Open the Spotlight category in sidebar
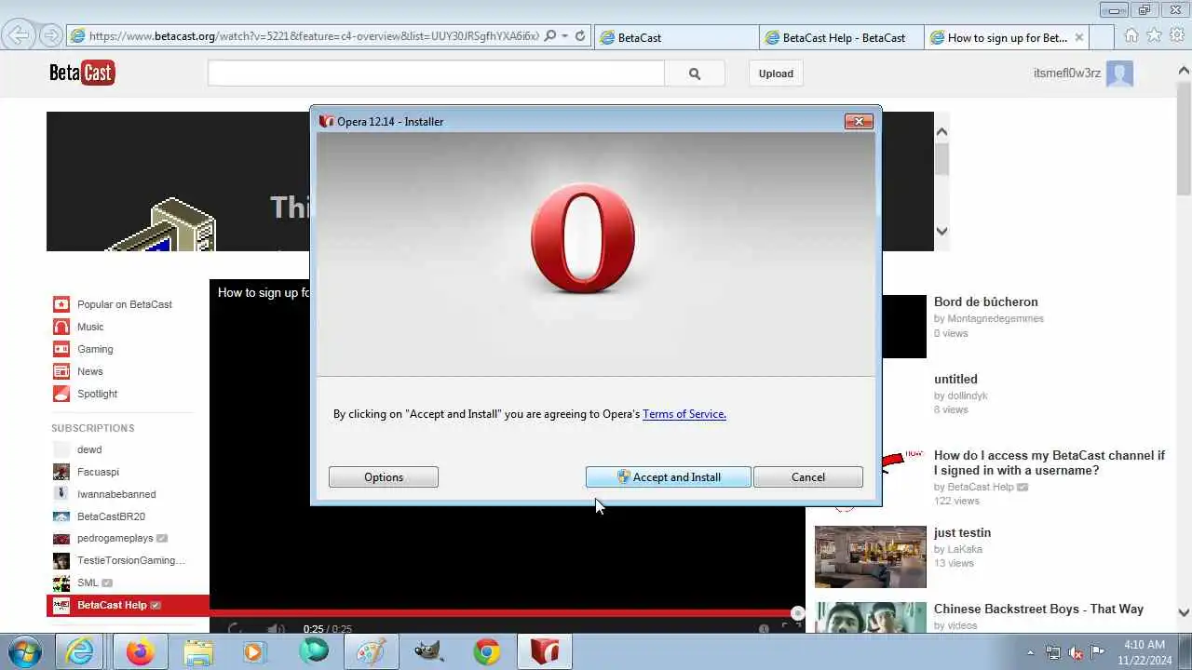Image resolution: width=1192 pixels, height=670 pixels. [x=97, y=394]
